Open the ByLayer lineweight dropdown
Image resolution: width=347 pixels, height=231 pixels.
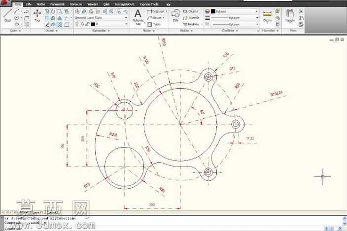[257, 18]
